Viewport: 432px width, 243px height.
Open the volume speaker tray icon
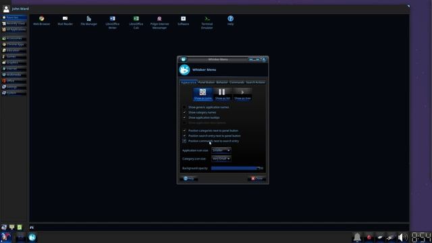pyautogui.click(x=403, y=237)
